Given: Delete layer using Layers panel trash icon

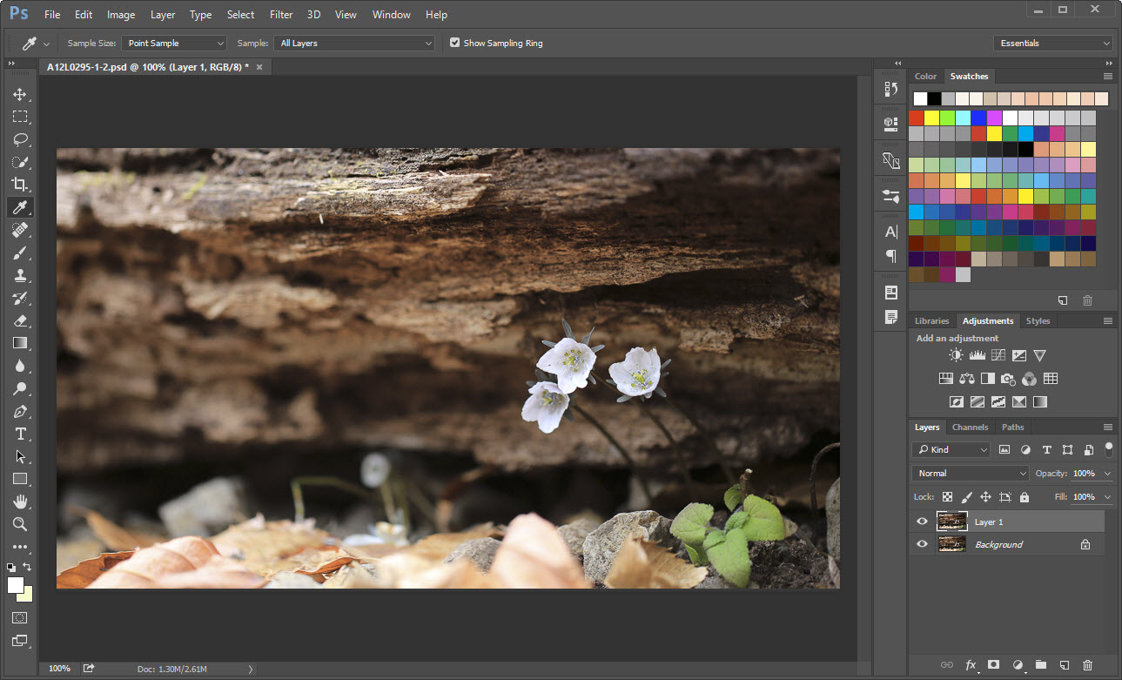Looking at the screenshot, I should pos(1087,665).
